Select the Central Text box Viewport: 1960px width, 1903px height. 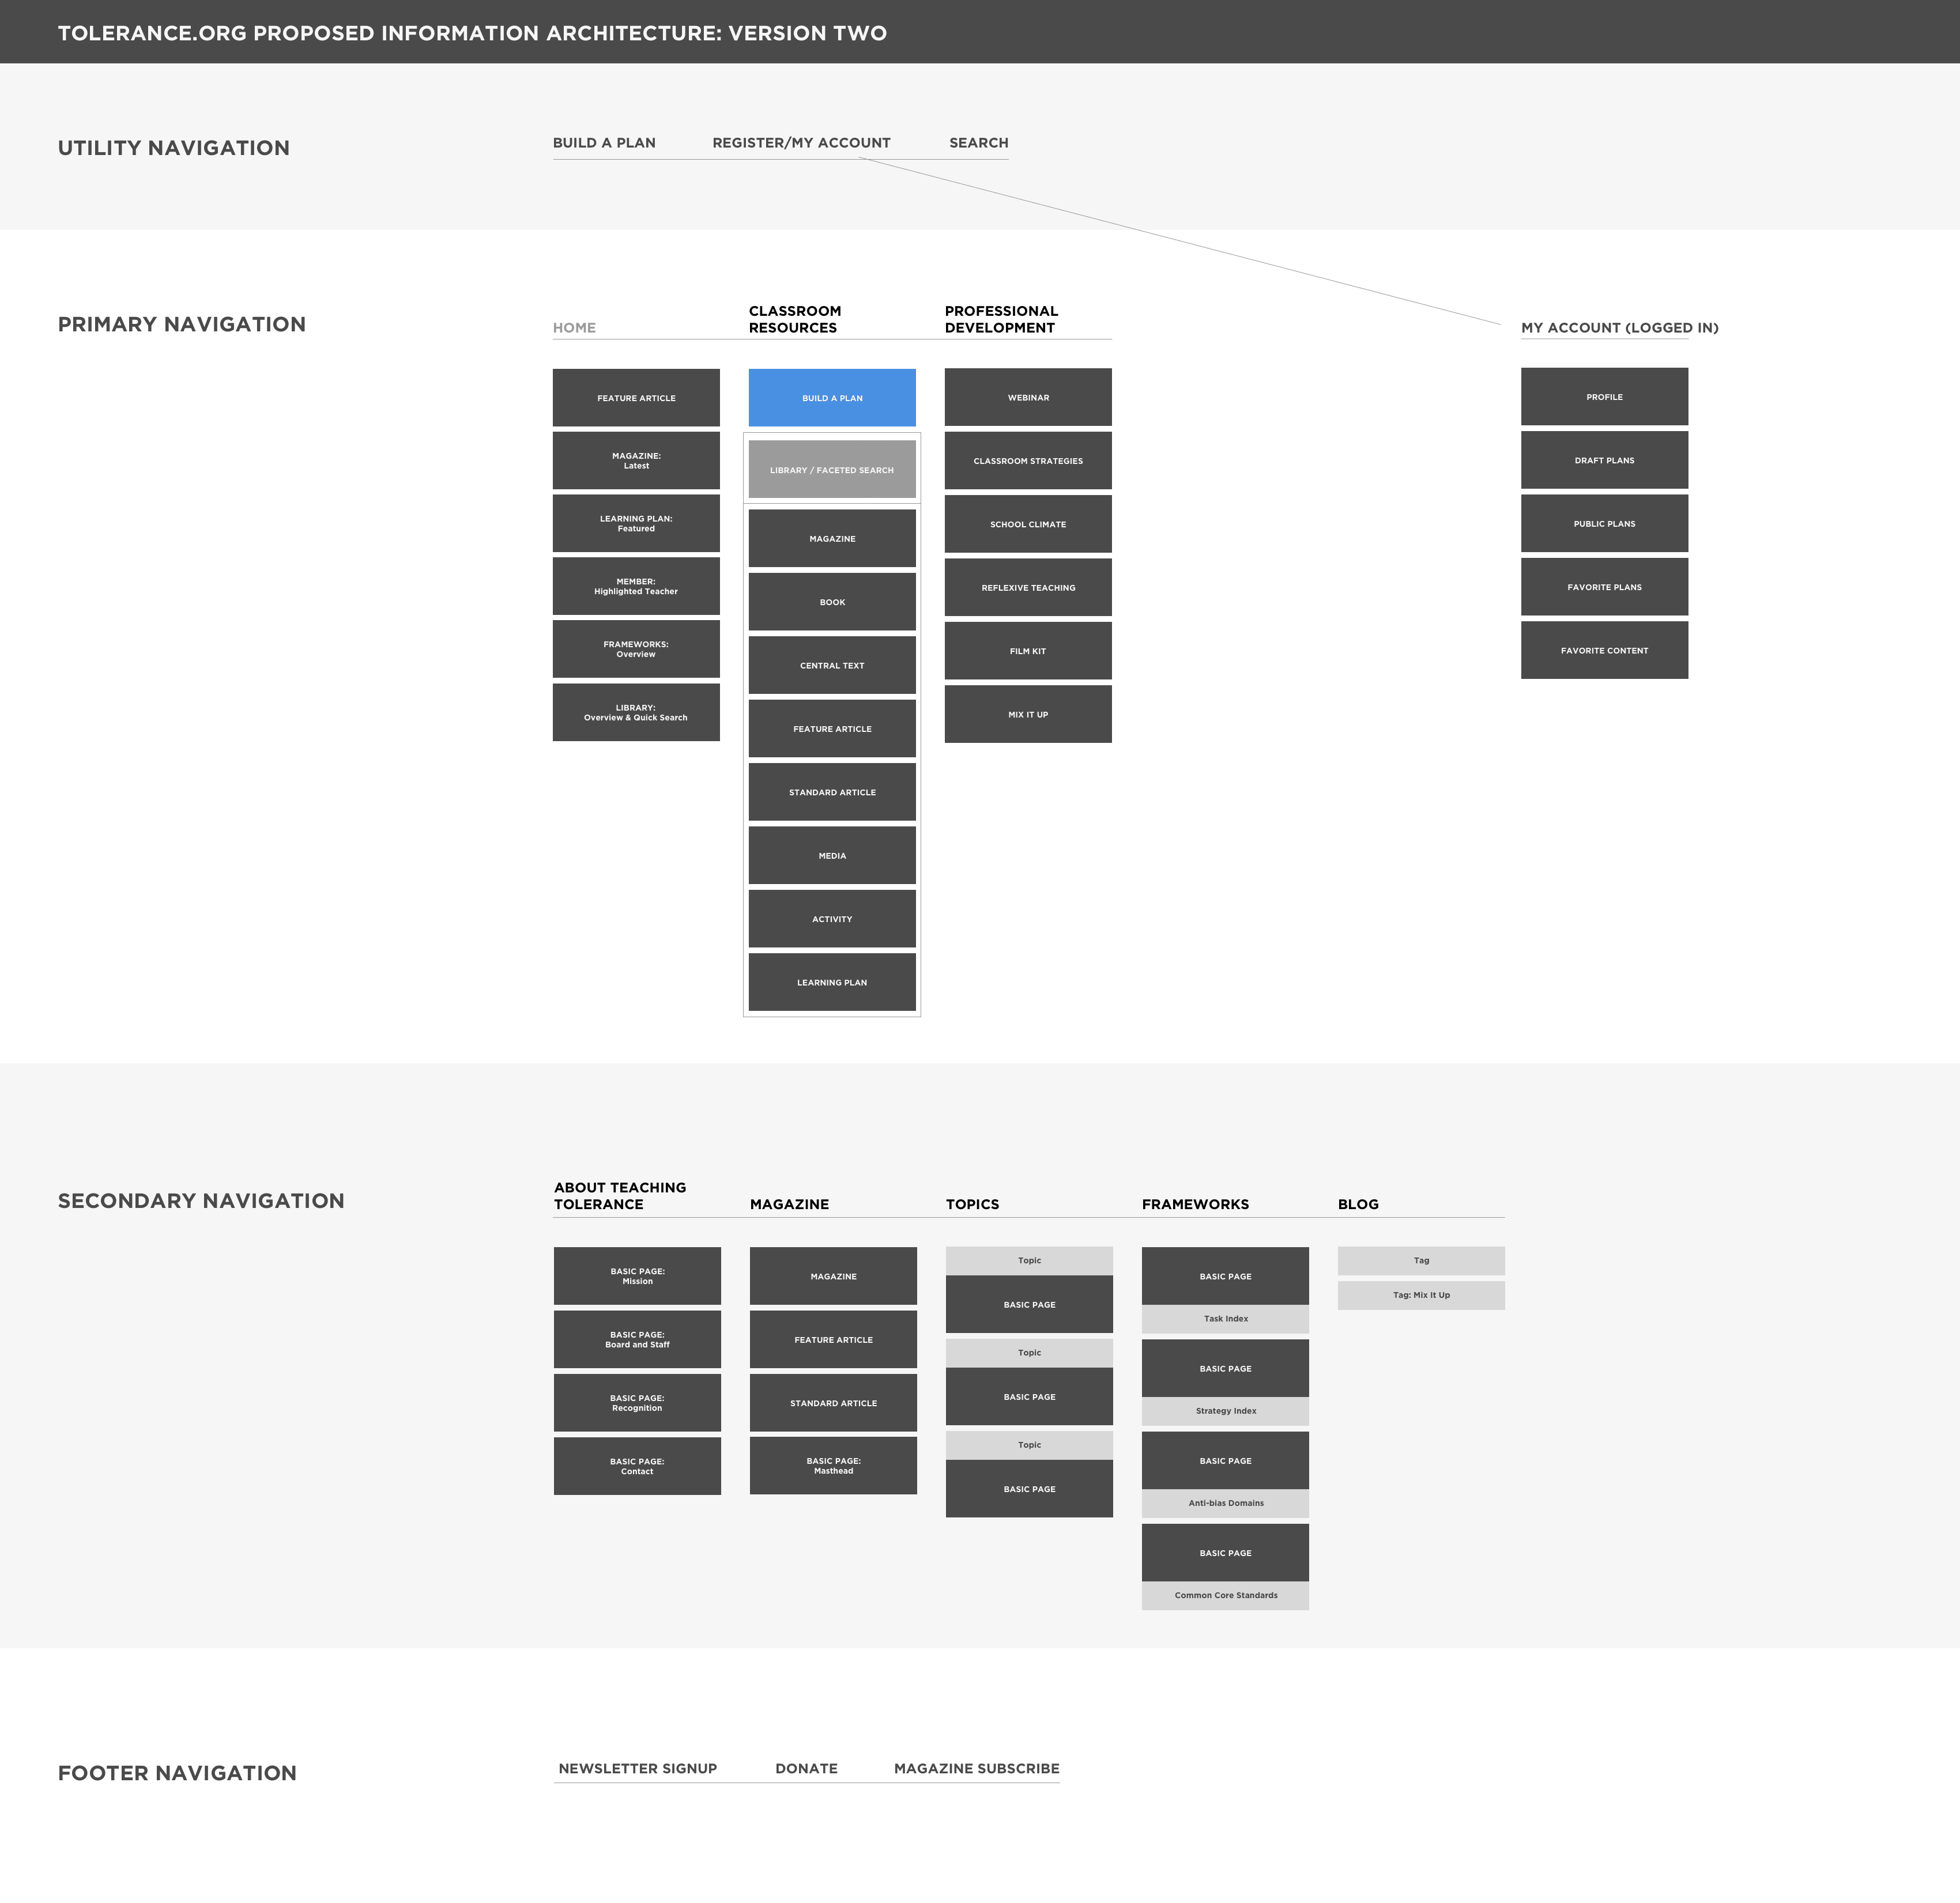click(x=832, y=664)
